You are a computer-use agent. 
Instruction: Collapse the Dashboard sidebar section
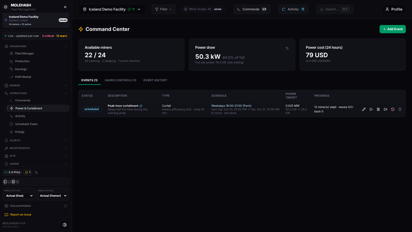(36, 46)
